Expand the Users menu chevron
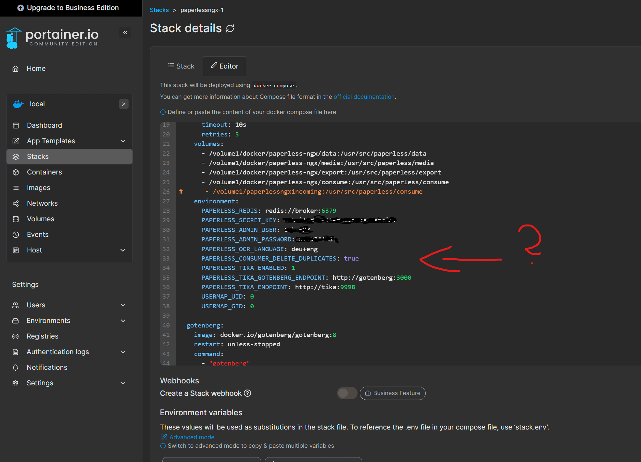This screenshot has width=641, height=462. point(123,305)
